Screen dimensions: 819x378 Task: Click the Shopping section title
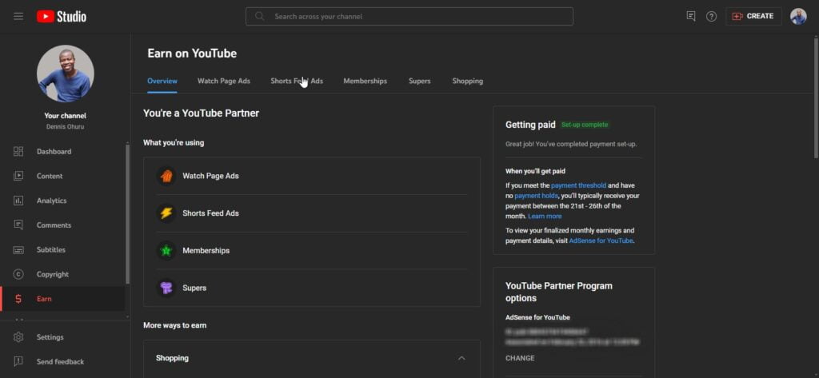(173, 358)
